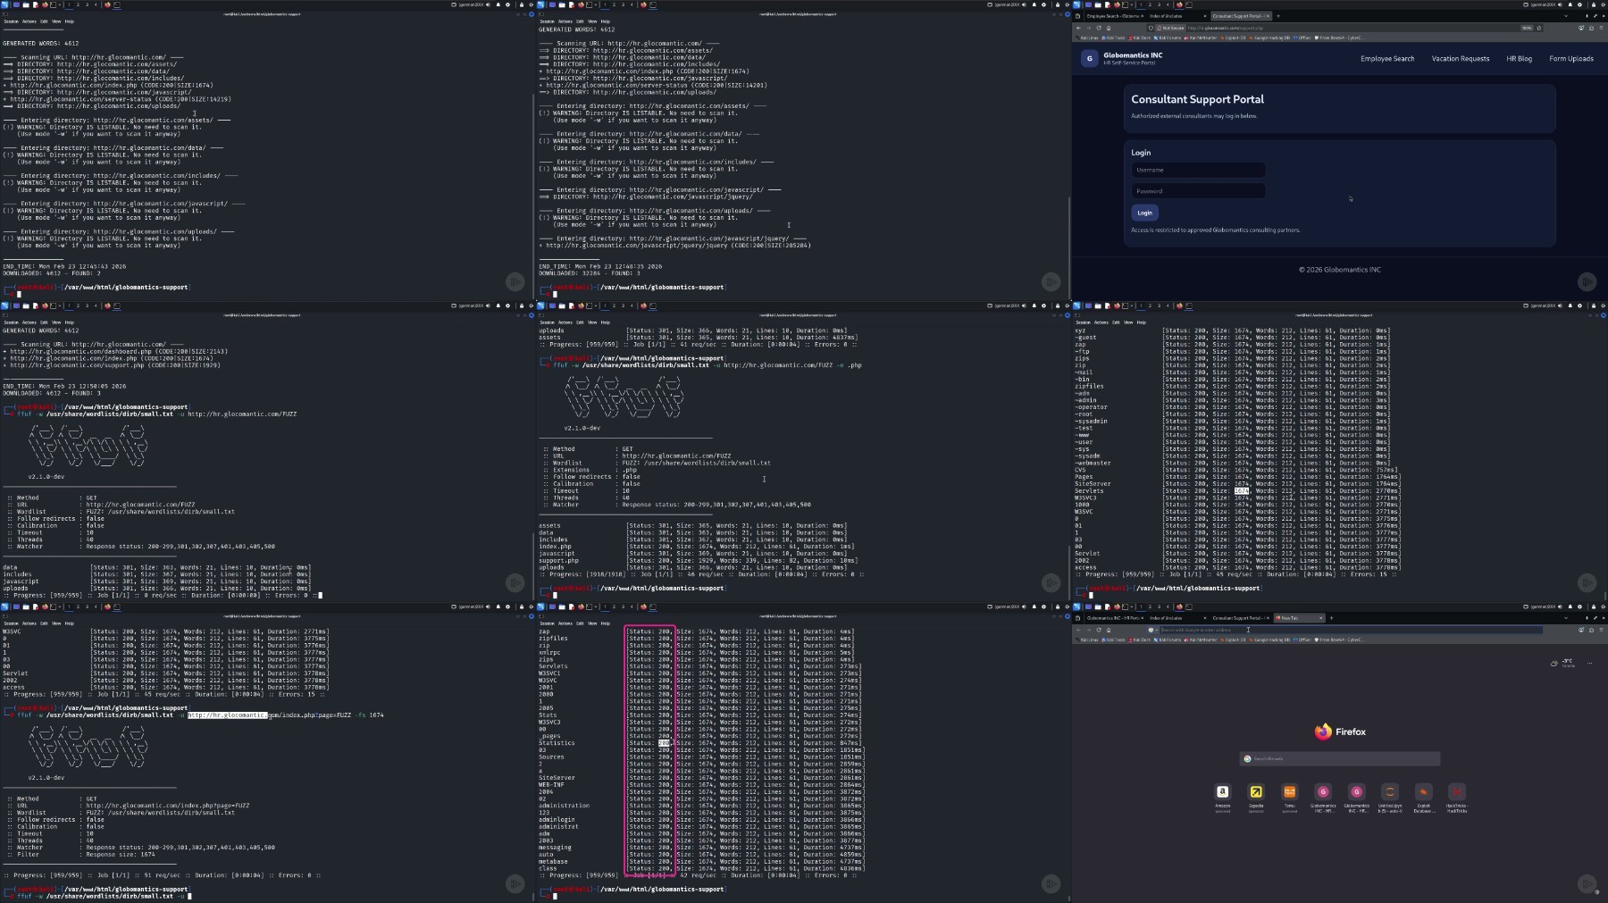Open Session menu in terminal listing dashboard.php
The height and width of the screenshot is (903, 1608).
(x=11, y=322)
